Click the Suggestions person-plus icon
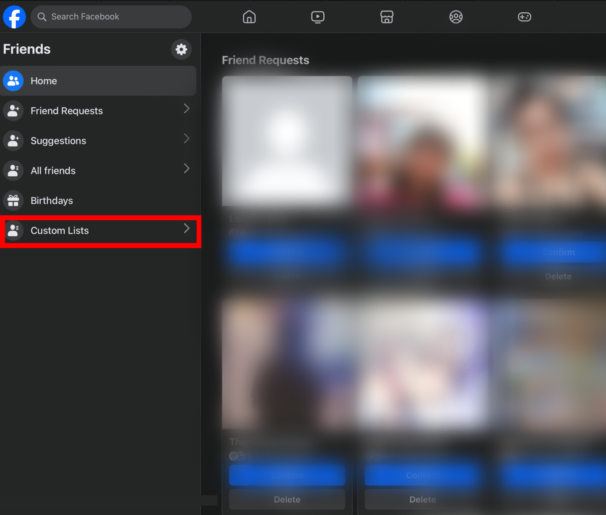Image resolution: width=606 pixels, height=515 pixels. tap(13, 140)
